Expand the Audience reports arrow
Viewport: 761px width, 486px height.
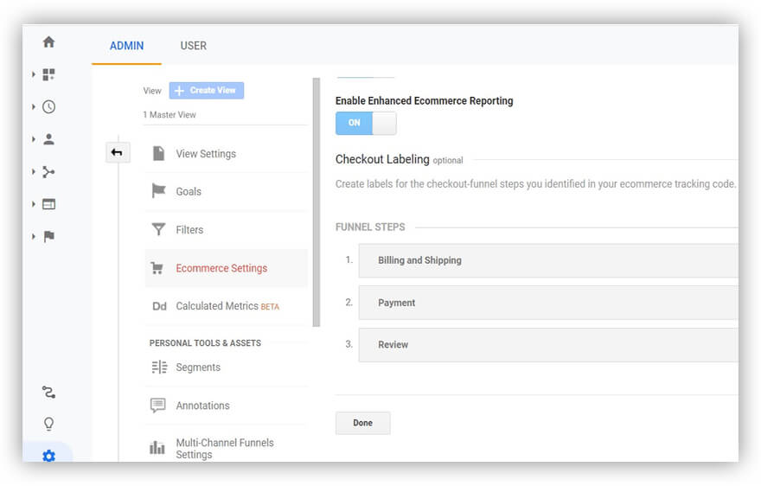click(34, 139)
